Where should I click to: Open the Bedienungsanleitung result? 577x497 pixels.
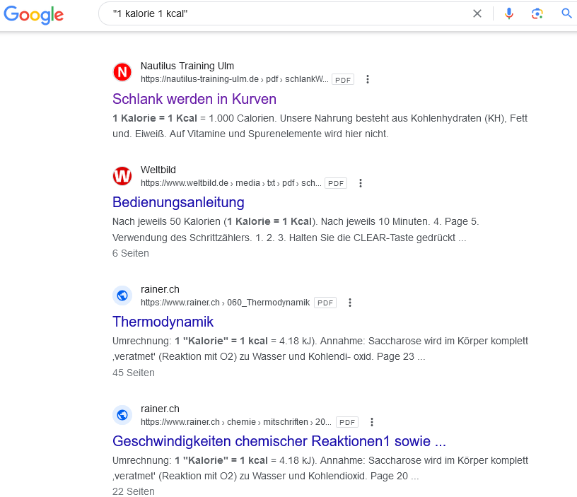click(178, 202)
